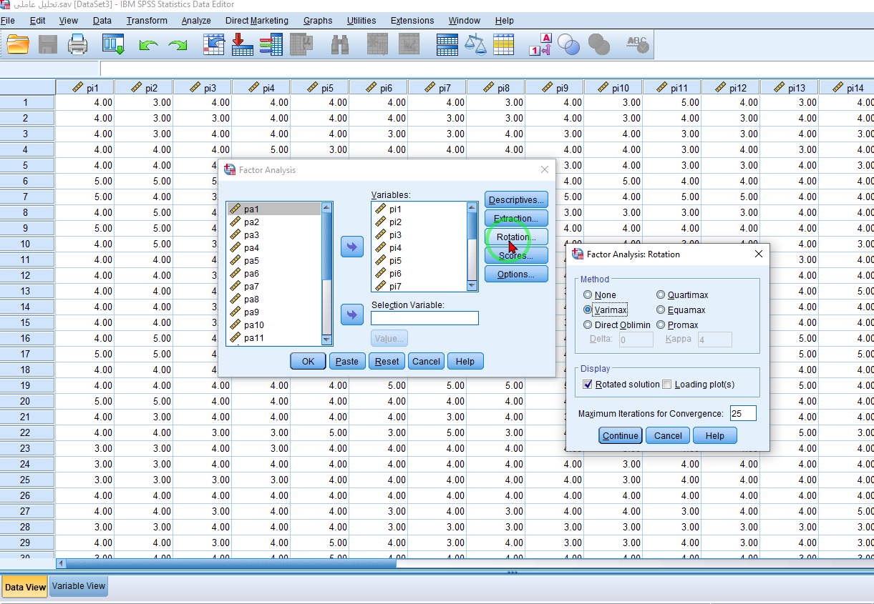Enable the Loading plot(s) checkbox
The image size is (874, 604).
[x=667, y=385]
